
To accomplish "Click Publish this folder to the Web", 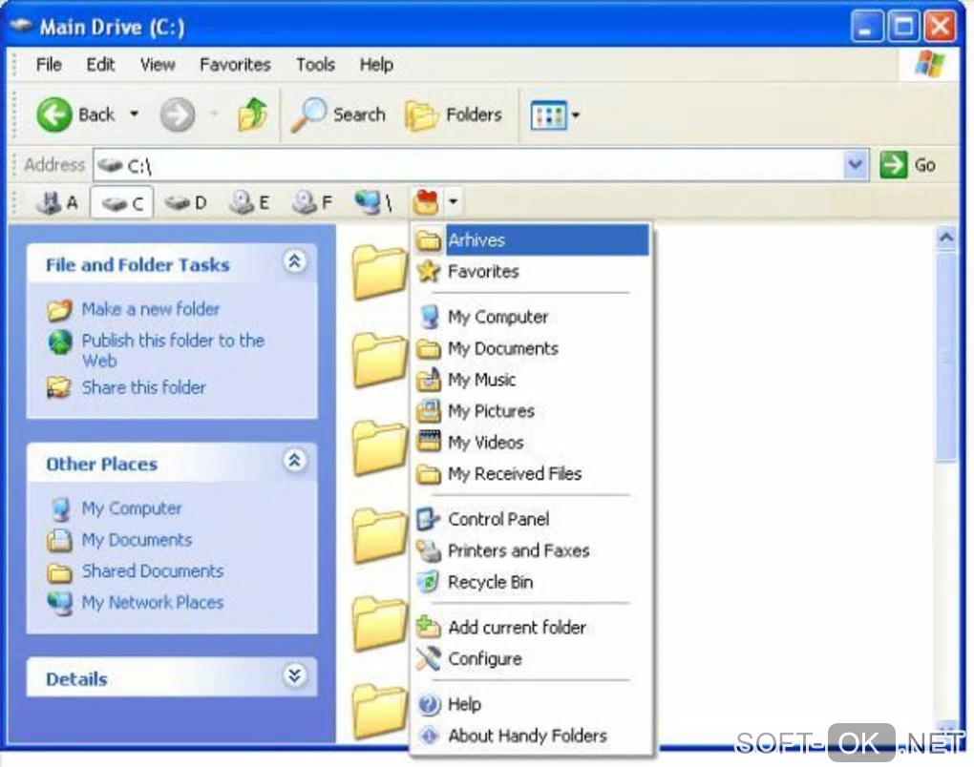I will [x=173, y=350].
